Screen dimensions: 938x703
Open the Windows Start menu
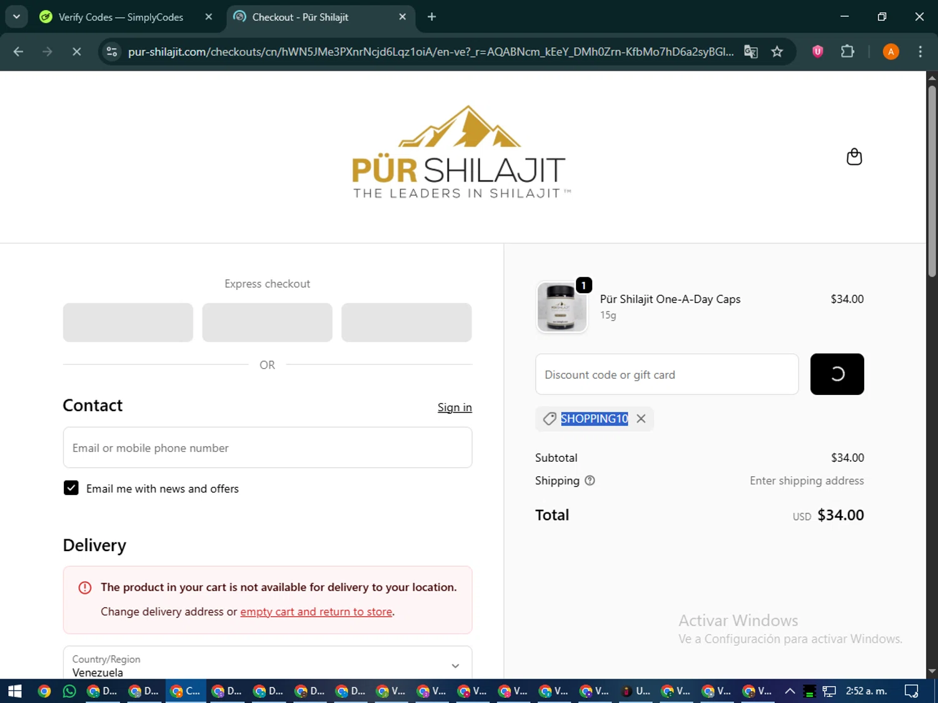tap(15, 691)
